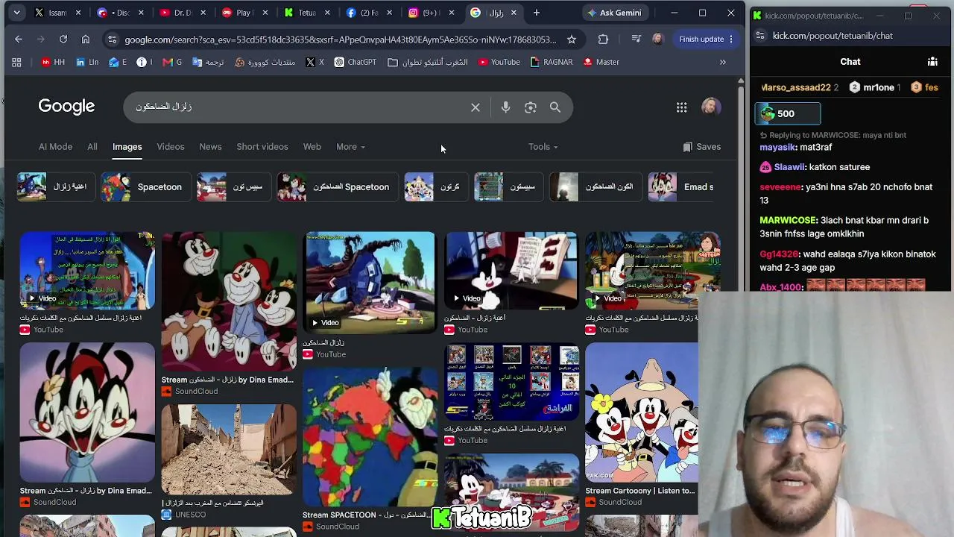Viewport: 954px width, 537px height.
Task: Click Kick chat popout URL bar
Action: (x=833, y=36)
